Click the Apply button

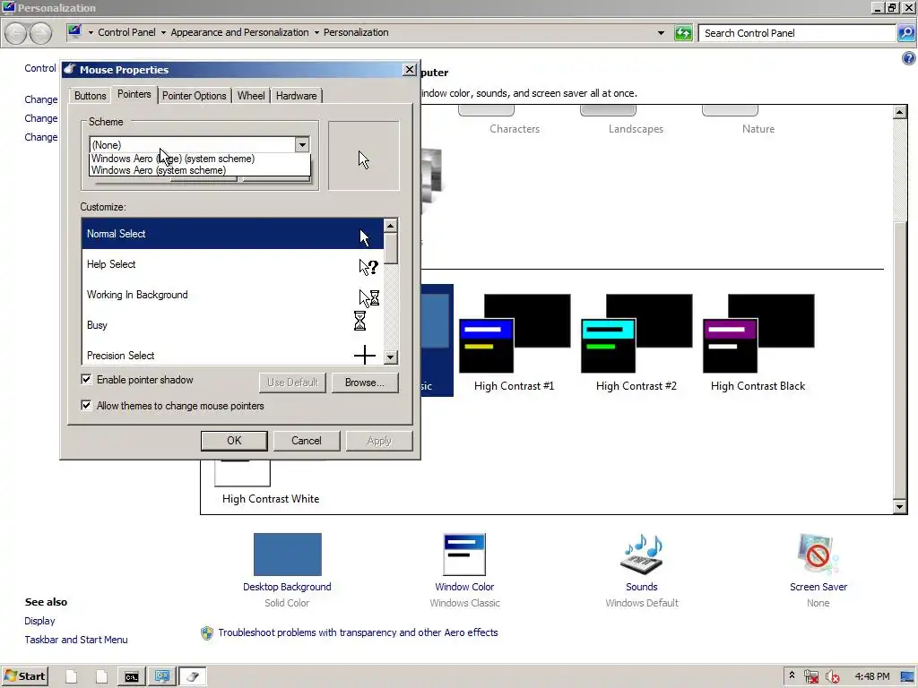(x=379, y=441)
